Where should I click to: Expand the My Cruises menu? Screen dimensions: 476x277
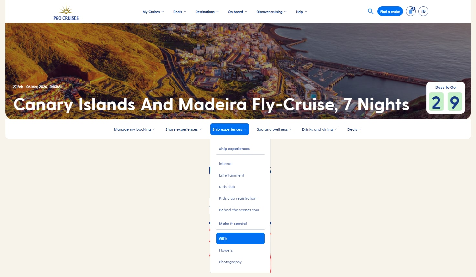[153, 12]
